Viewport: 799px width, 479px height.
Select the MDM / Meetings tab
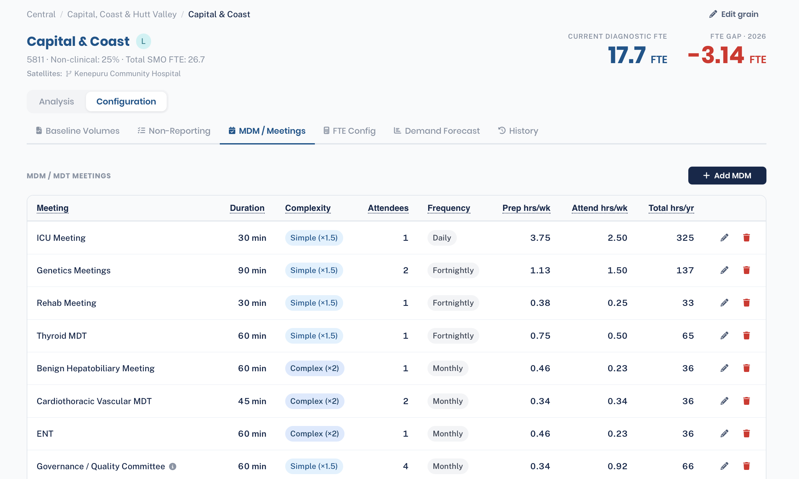(267, 131)
